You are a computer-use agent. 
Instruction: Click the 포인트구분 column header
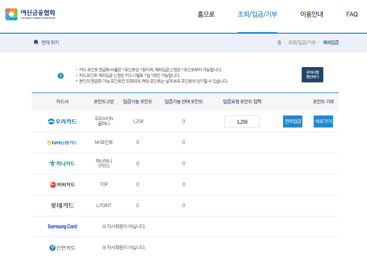(104, 101)
